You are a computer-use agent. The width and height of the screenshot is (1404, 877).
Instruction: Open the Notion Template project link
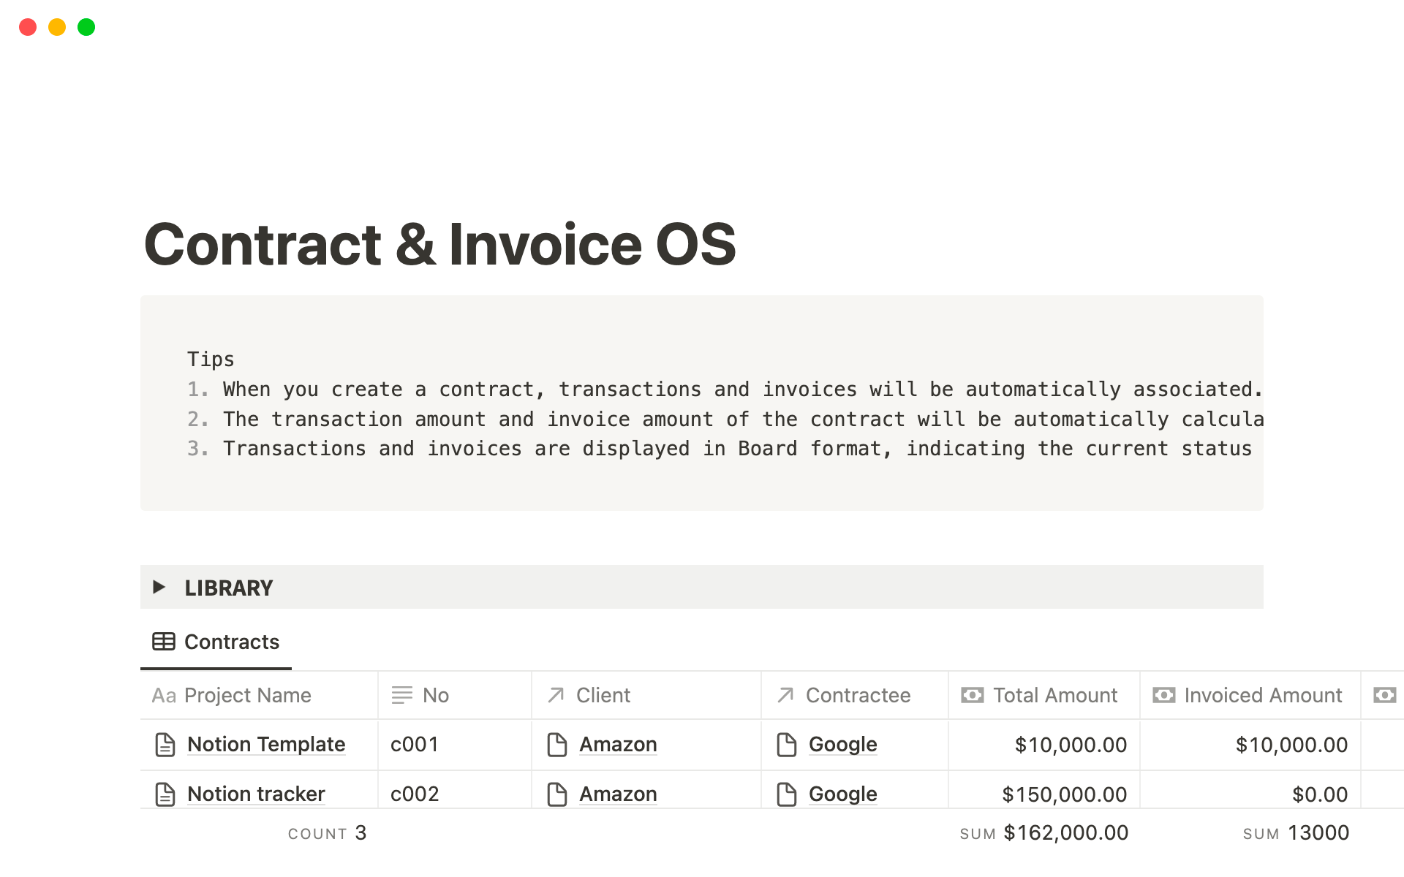click(x=266, y=744)
